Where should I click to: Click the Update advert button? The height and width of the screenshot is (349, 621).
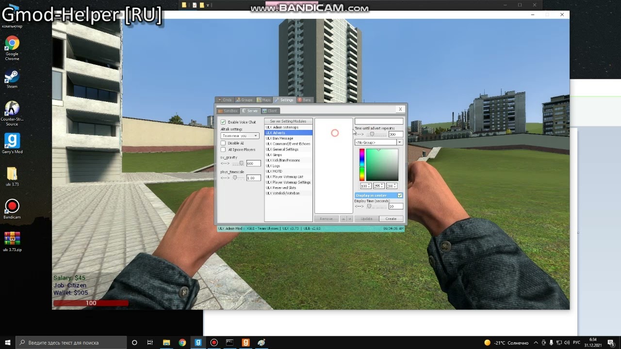tap(366, 219)
